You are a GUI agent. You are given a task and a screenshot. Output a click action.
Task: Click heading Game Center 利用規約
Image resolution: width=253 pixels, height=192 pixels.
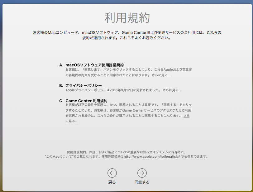pos(86,101)
